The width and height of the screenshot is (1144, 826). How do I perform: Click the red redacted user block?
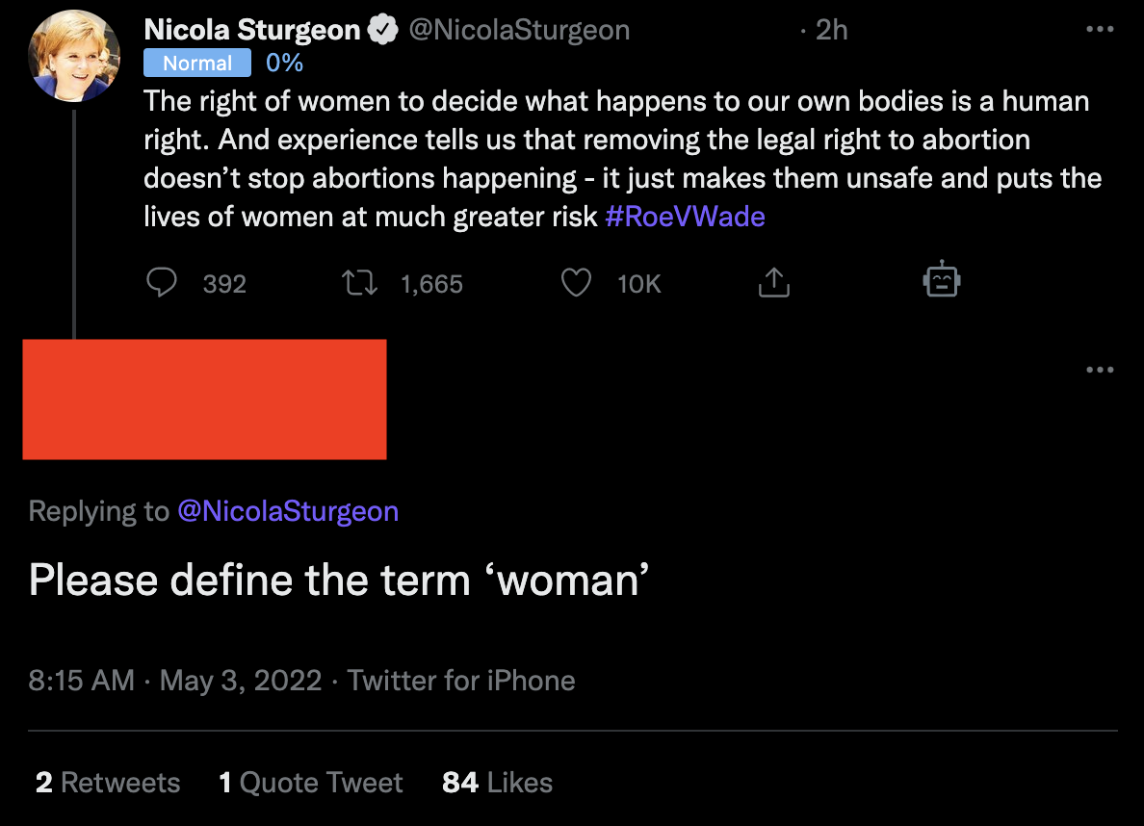[x=204, y=400]
